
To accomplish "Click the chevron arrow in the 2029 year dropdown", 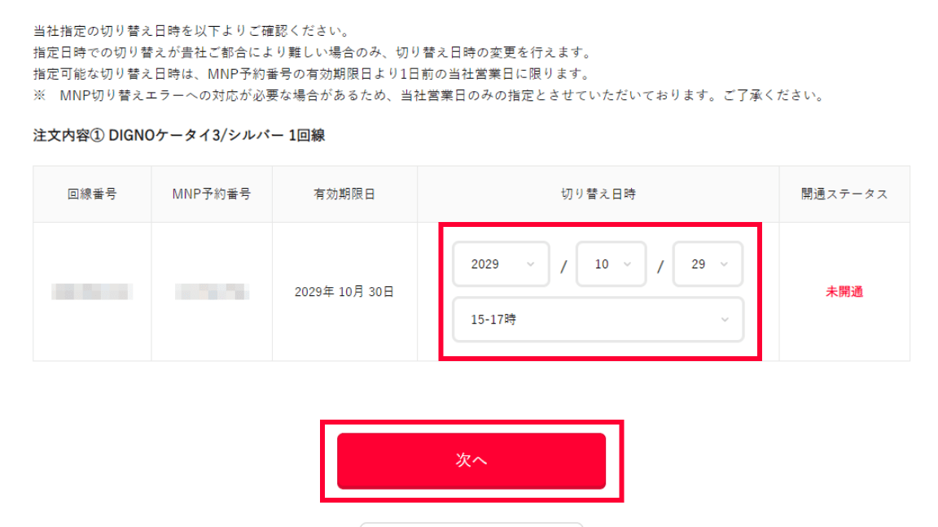I will [531, 264].
